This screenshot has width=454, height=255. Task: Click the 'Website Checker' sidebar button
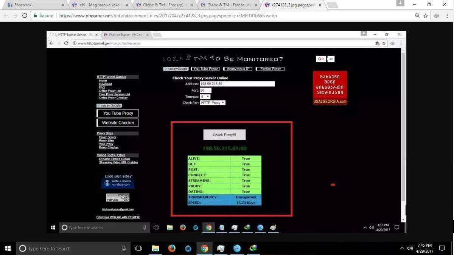[118, 123]
